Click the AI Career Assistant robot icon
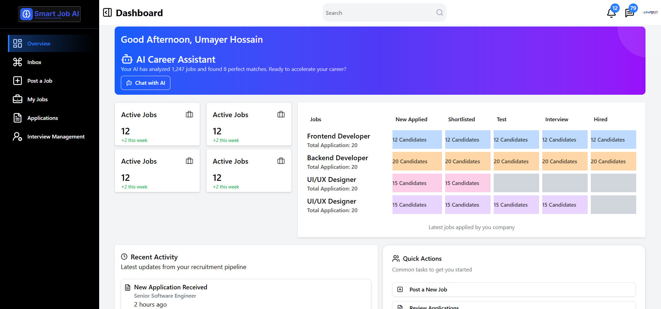This screenshot has width=661, height=309. pyautogui.click(x=127, y=59)
